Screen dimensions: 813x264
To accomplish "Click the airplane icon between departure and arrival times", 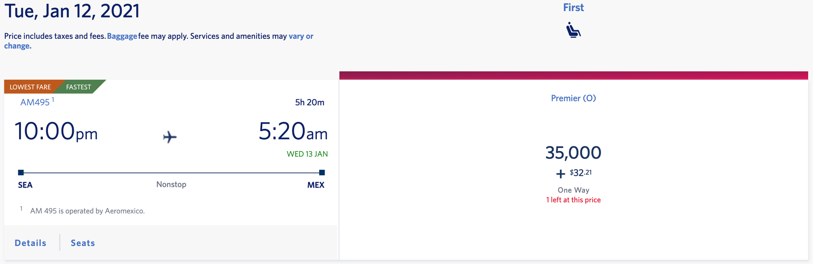I will click(169, 137).
